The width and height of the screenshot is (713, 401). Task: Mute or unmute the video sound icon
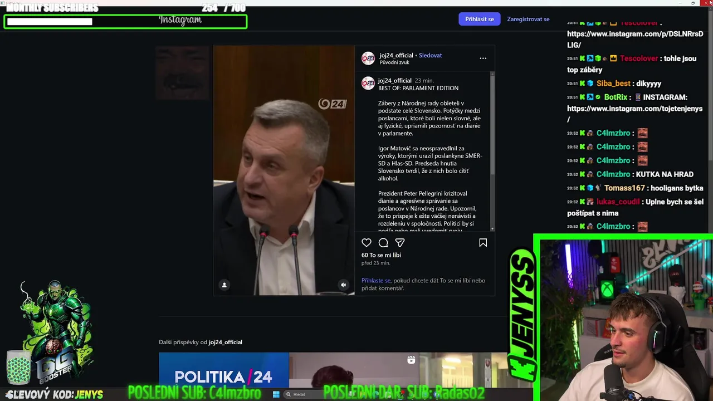(344, 285)
